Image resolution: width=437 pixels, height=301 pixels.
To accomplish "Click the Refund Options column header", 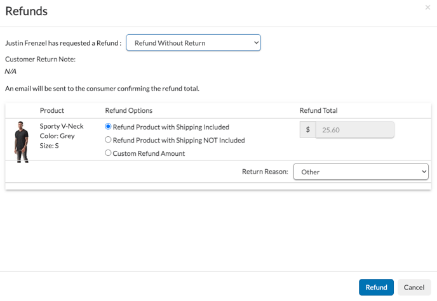I will pos(128,111).
